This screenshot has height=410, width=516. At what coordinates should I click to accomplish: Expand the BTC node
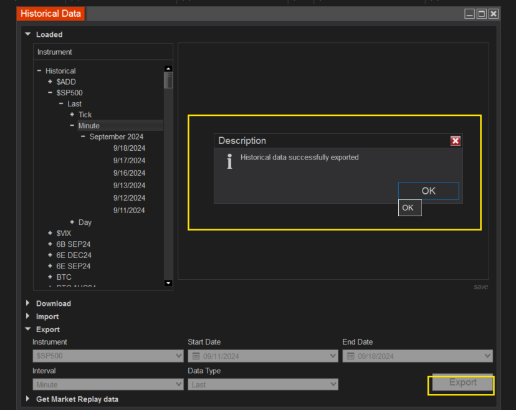pyautogui.click(x=50, y=277)
